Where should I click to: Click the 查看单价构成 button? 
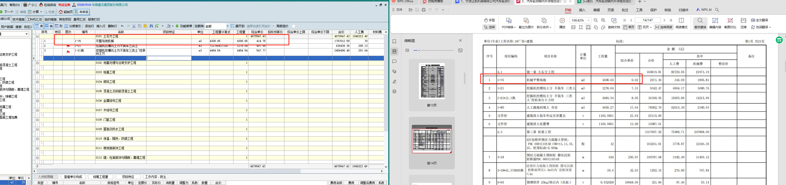(x=73, y=177)
